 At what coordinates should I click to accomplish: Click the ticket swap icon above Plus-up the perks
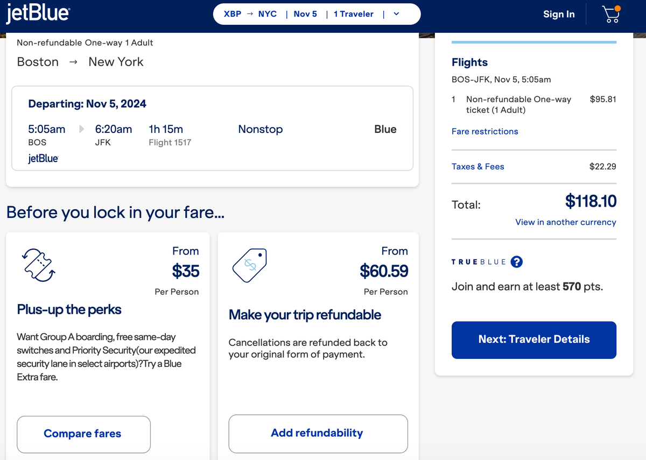(38, 265)
